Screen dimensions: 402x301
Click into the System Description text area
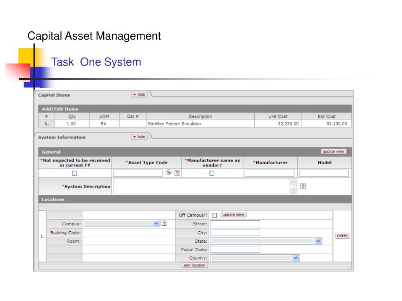(x=202, y=186)
